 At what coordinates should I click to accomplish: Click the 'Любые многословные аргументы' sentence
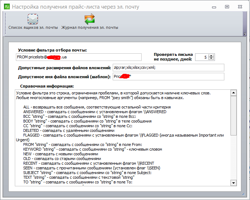[100, 98]
